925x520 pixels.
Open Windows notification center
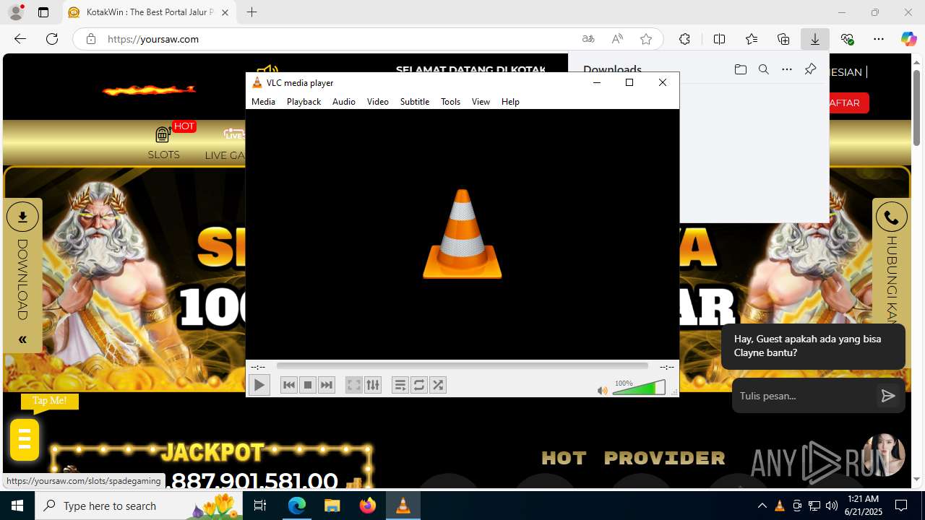coord(901,506)
